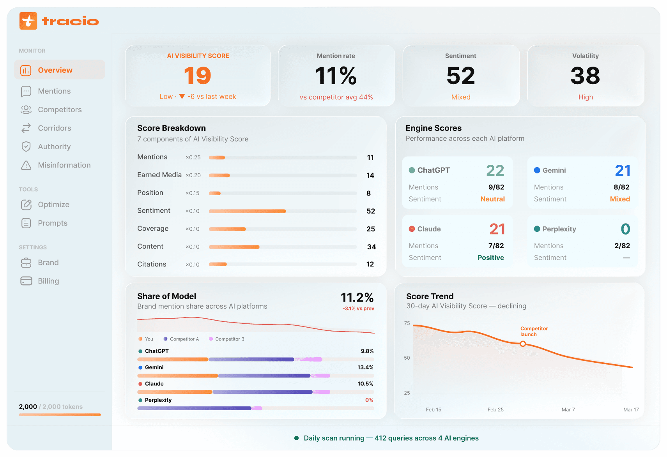Open the ChatGPT engine score card
Viewport: 667px width, 457px height.
tap(457, 183)
